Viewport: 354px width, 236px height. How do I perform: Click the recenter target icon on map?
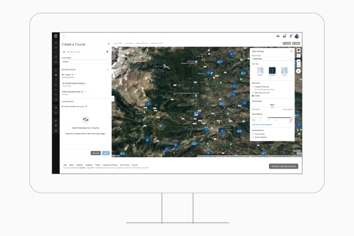point(298,71)
